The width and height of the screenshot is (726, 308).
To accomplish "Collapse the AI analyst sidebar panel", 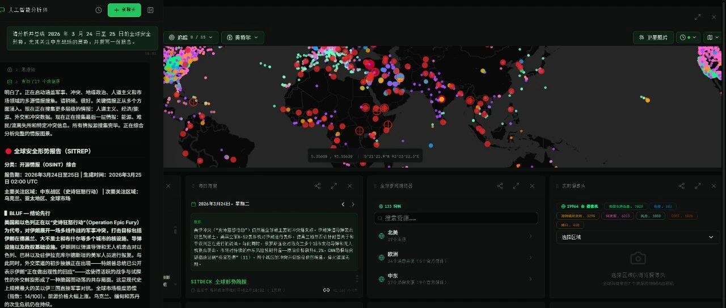I will (x=150, y=10).
